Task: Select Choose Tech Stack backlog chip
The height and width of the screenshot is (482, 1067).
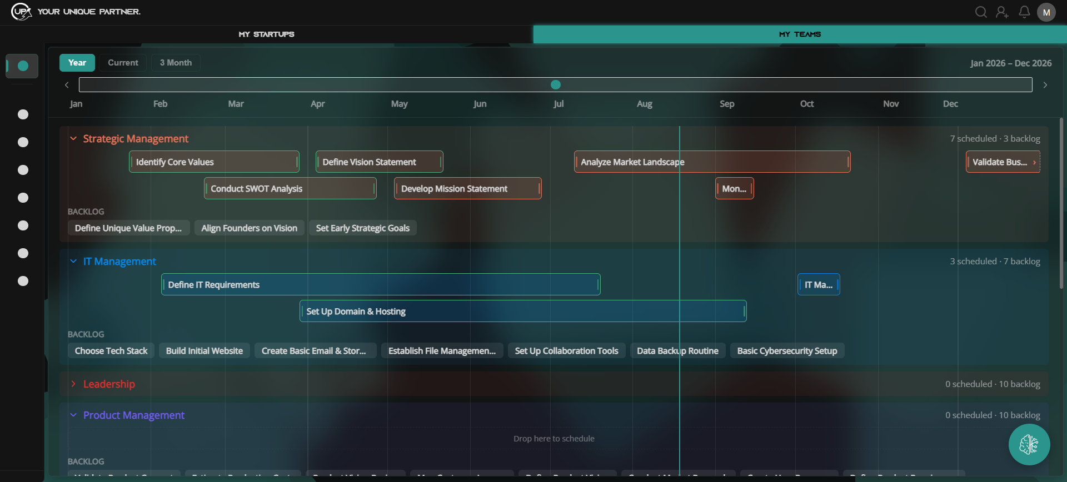Action: point(111,351)
